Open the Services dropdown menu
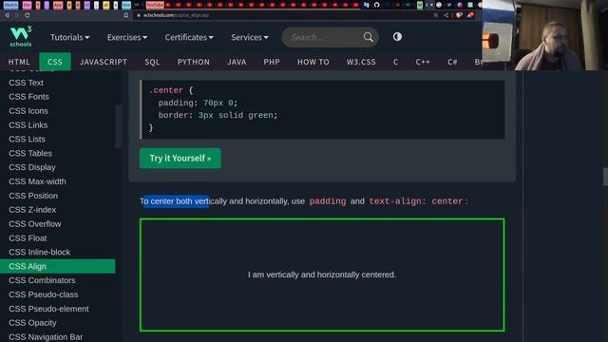 (x=249, y=37)
